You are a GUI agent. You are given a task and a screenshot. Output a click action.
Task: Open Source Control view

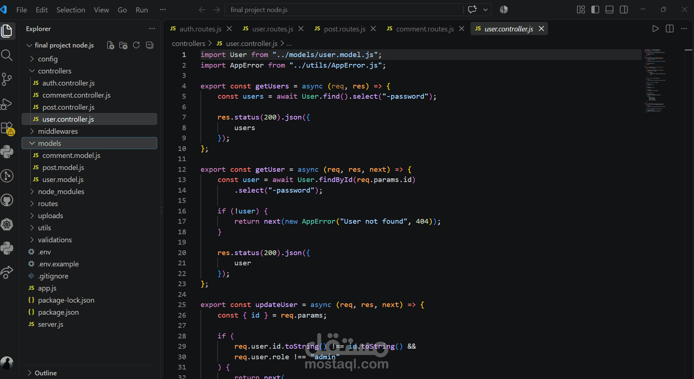pos(7,79)
